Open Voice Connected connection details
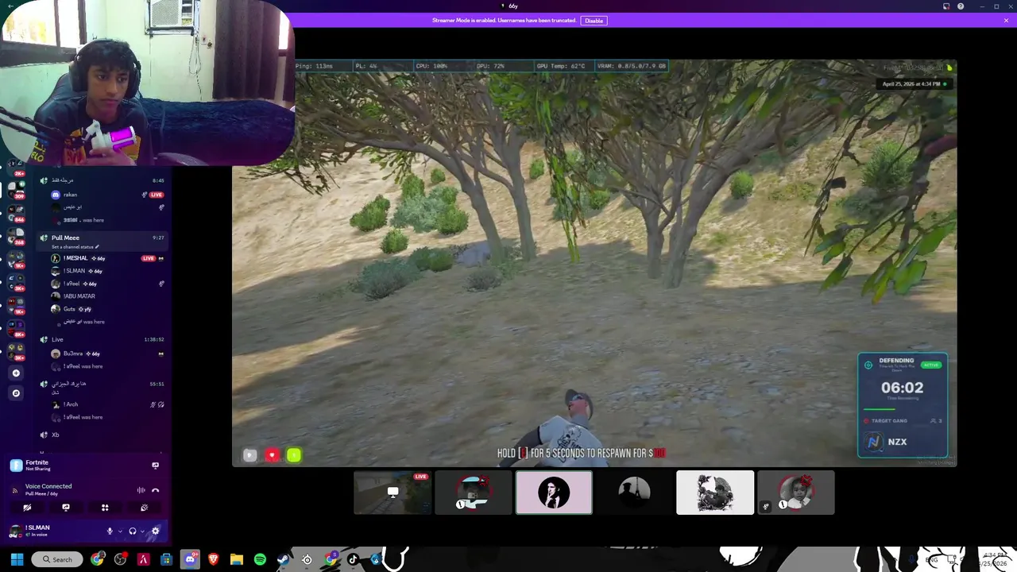 [x=48, y=489]
